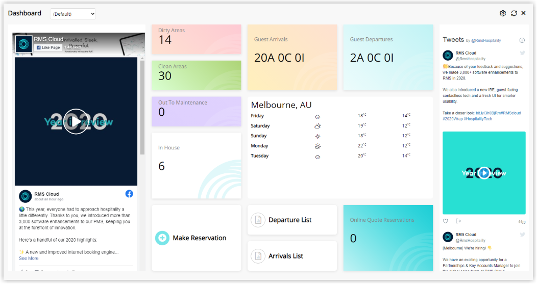Click Sunday's sunny weather icon
Image resolution: width=537 pixels, height=284 pixels.
318,136
